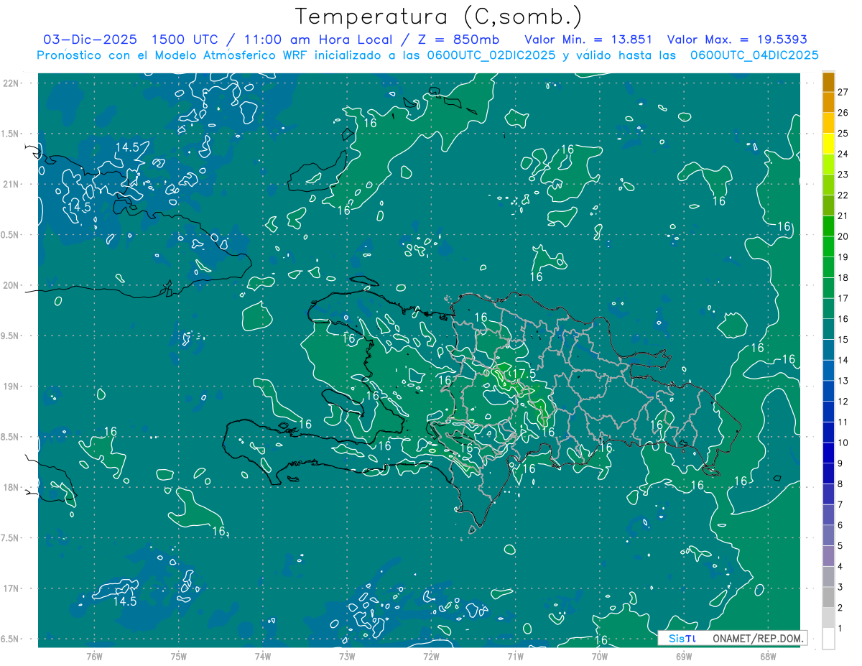Viewport: 862px width, 666px height.
Task: Pick the orange swatch between 26 and 27
Action: coord(828,103)
